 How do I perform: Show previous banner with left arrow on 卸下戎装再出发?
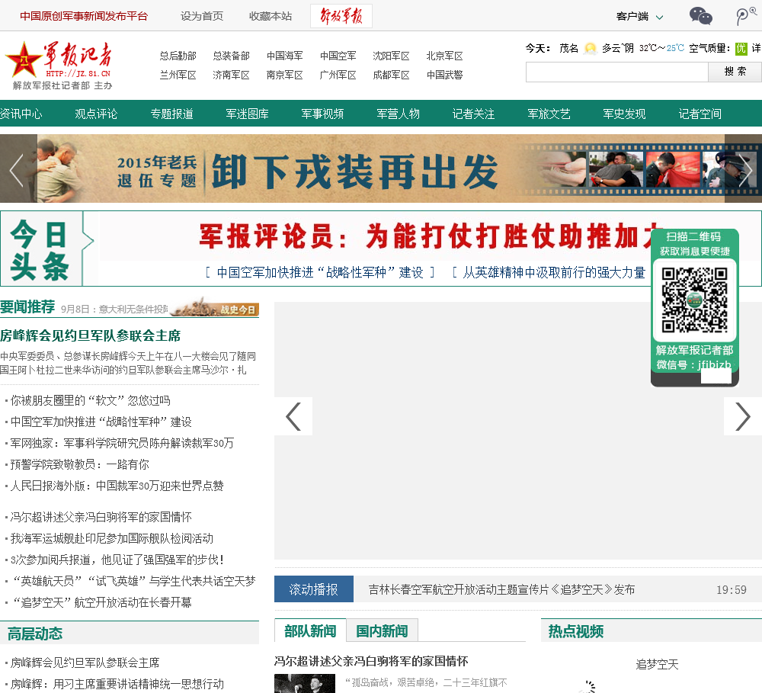pyautogui.click(x=17, y=170)
